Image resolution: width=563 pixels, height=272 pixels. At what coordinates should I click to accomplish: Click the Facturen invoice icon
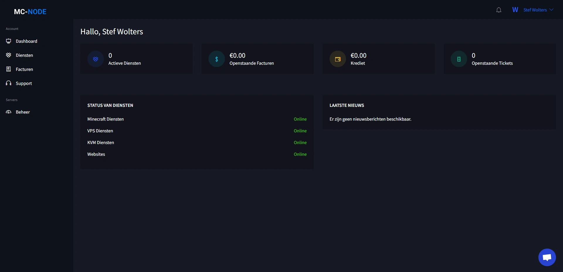point(9,69)
